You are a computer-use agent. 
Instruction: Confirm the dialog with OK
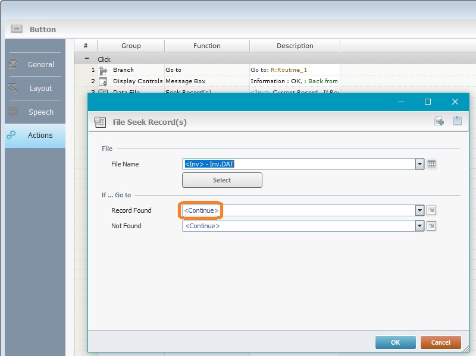coord(395,342)
